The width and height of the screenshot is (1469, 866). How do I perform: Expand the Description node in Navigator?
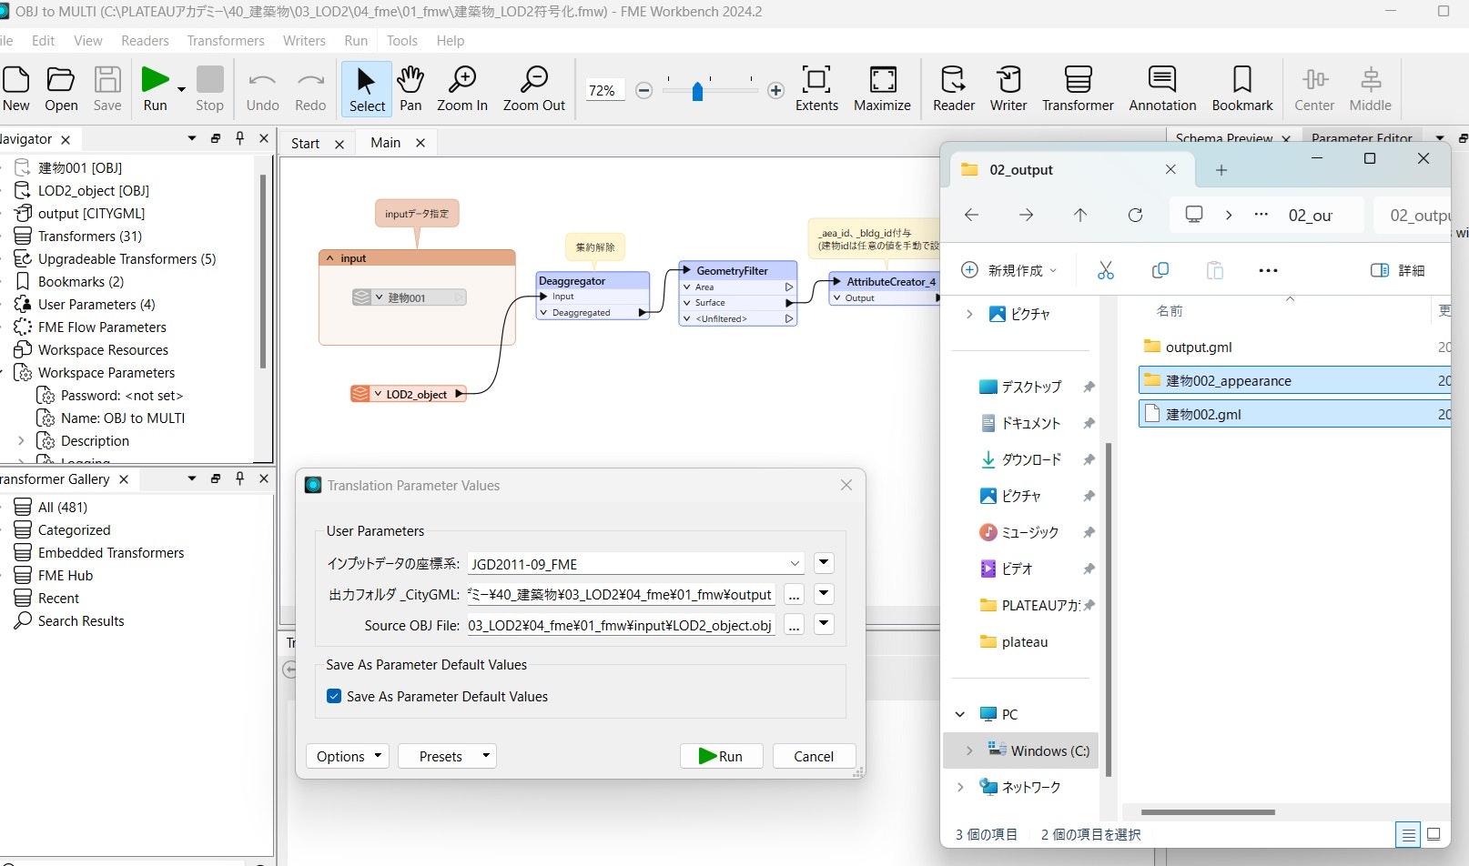(21, 440)
